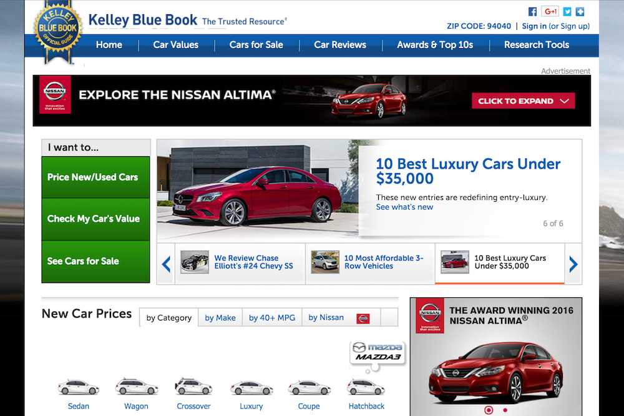The height and width of the screenshot is (416, 624).
Task: Click the minivan thumbnail for 3-Row Vehicles
Action: (325, 262)
